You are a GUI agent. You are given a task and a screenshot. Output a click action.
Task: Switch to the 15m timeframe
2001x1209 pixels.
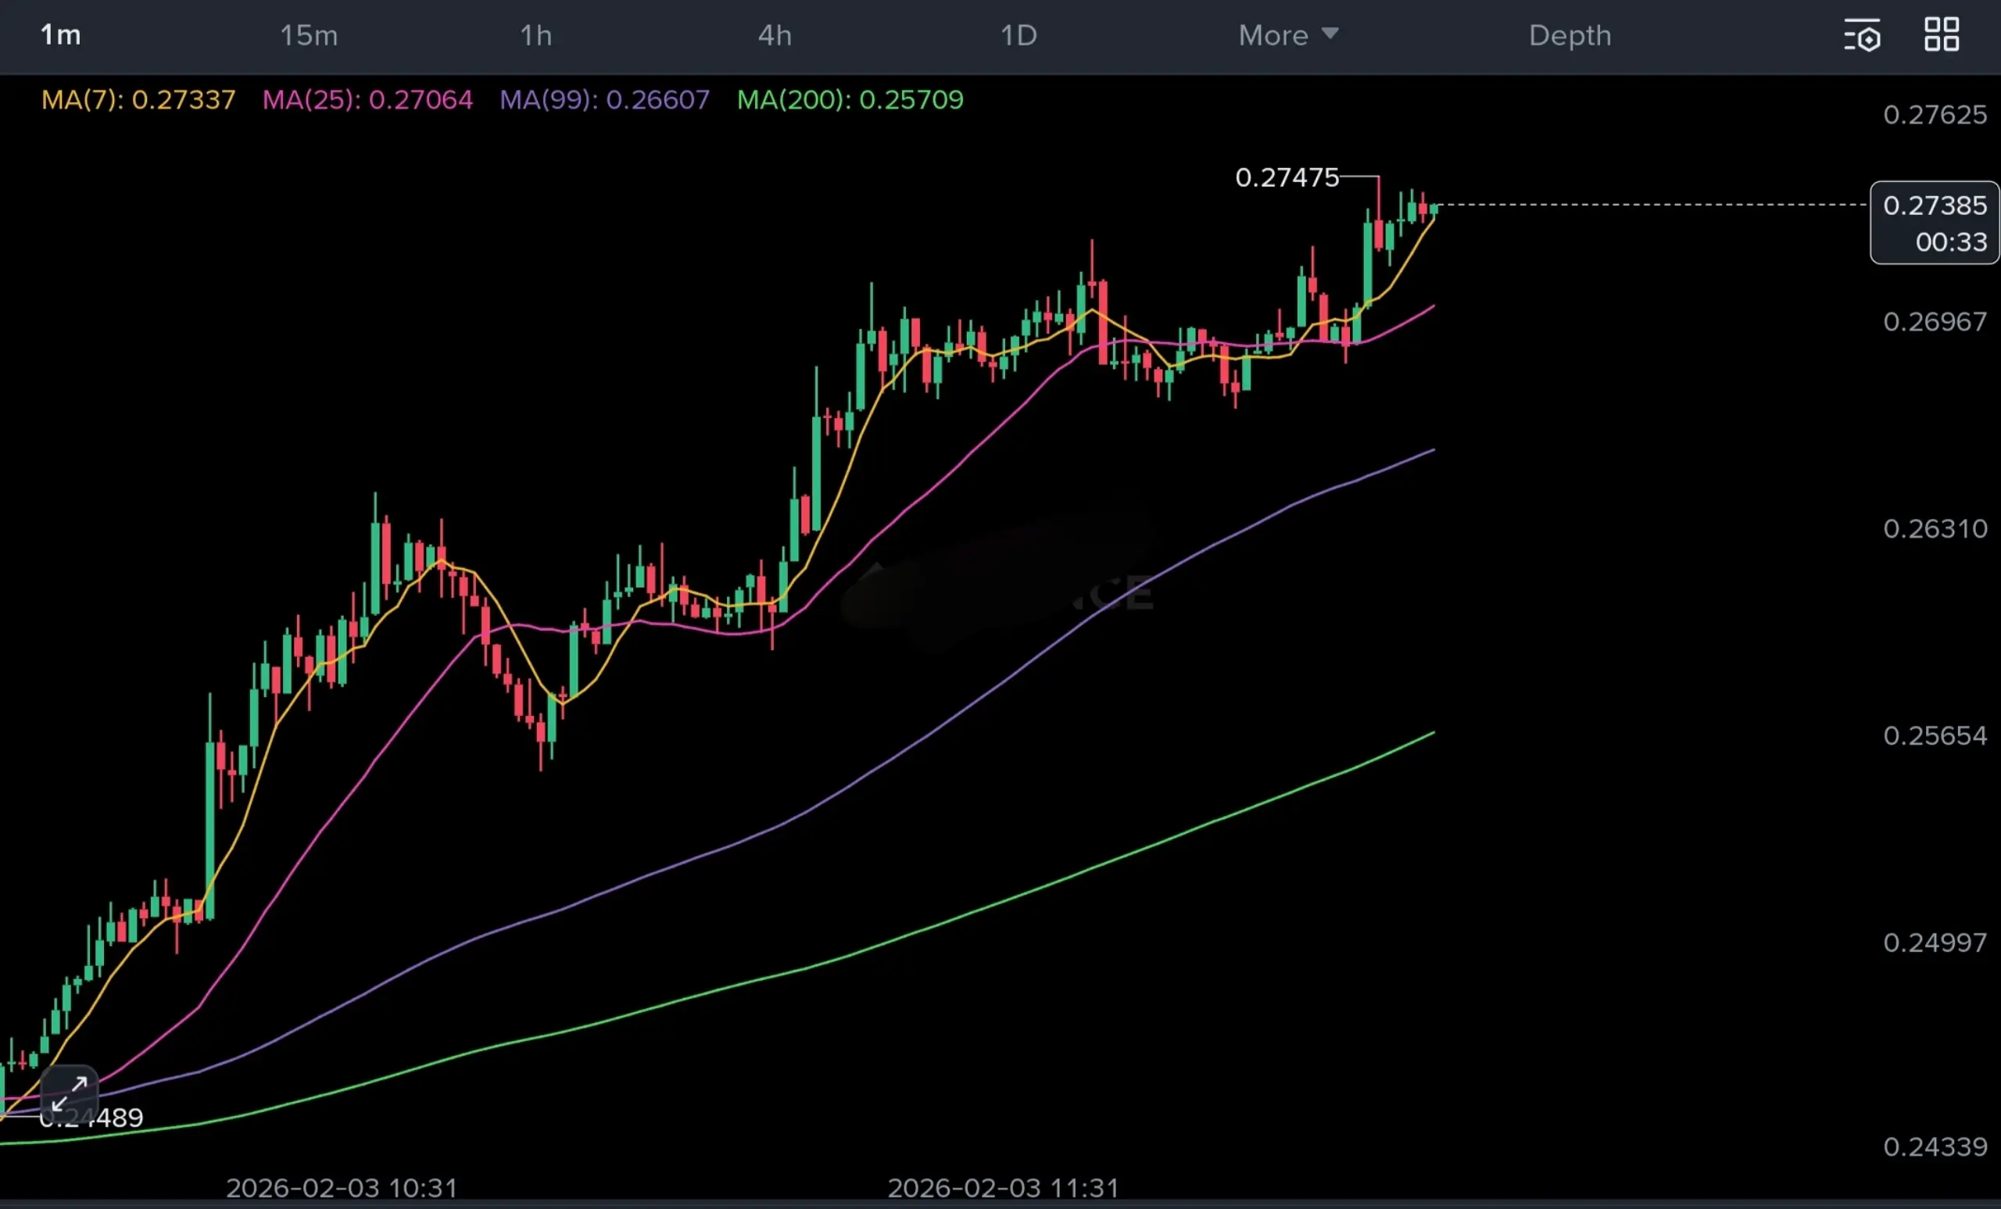pyautogui.click(x=309, y=36)
